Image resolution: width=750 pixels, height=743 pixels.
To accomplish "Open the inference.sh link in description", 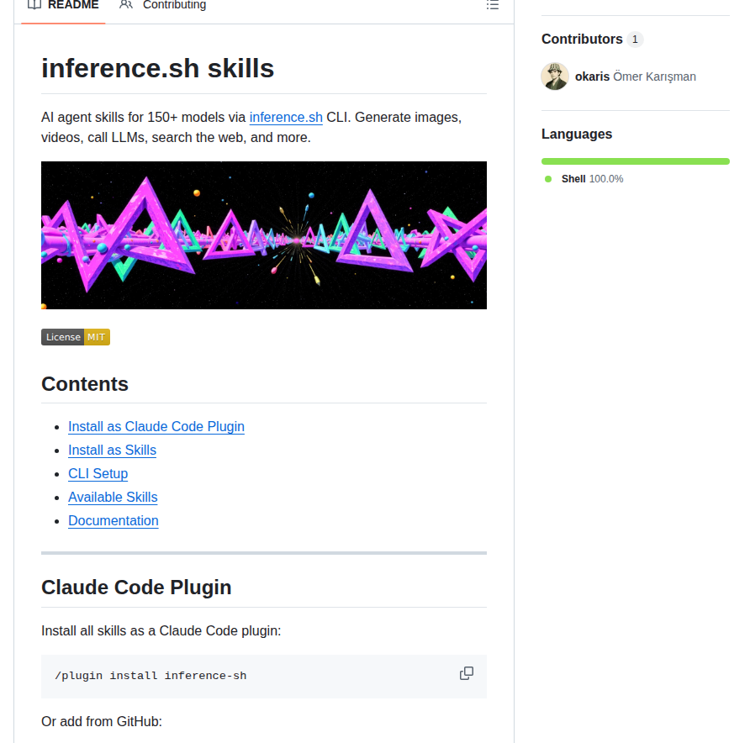I will tap(286, 117).
